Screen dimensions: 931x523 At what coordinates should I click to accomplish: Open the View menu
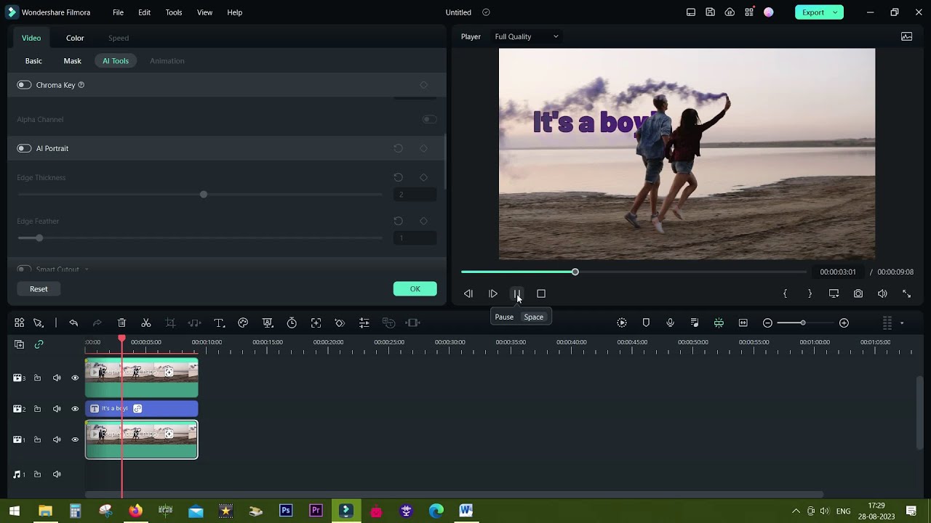pos(205,12)
